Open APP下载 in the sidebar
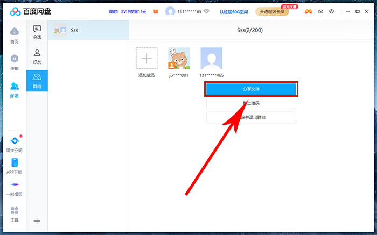Viewport: 377px width, 235px height. [14, 166]
